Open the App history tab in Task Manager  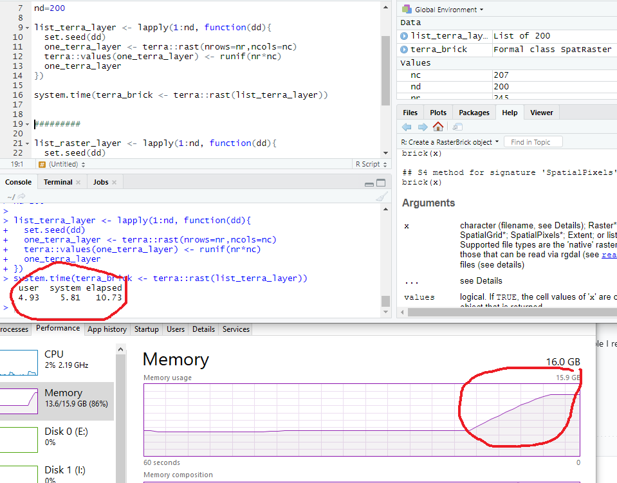[107, 329]
